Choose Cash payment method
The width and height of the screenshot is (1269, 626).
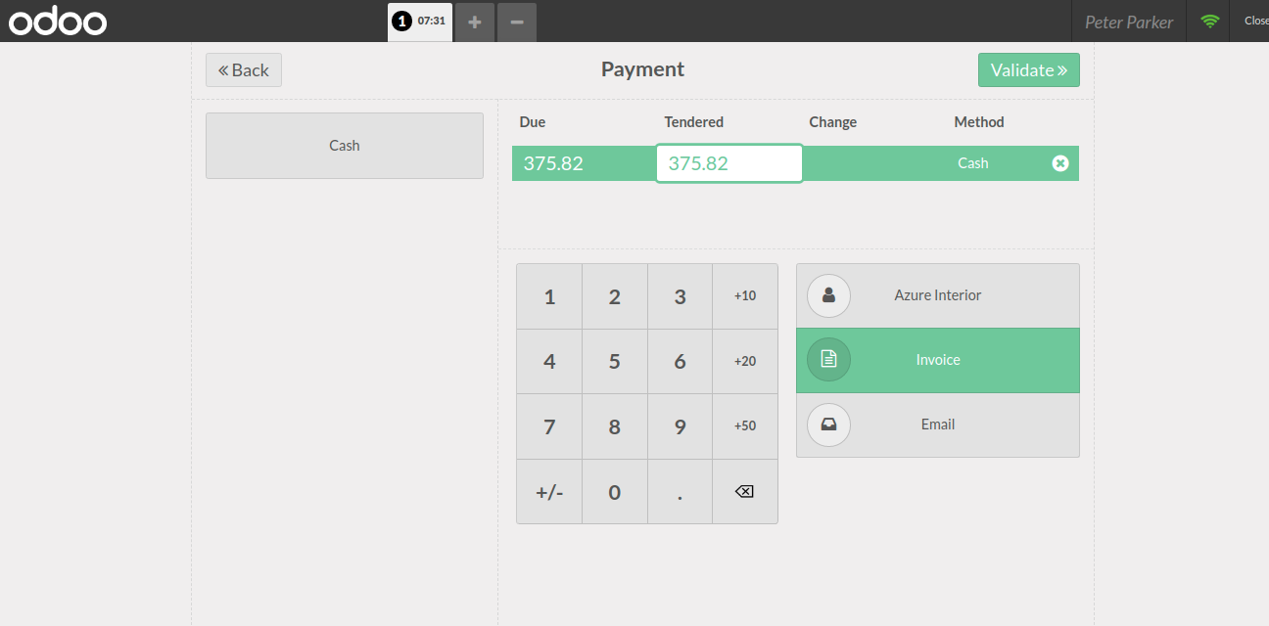(x=345, y=146)
